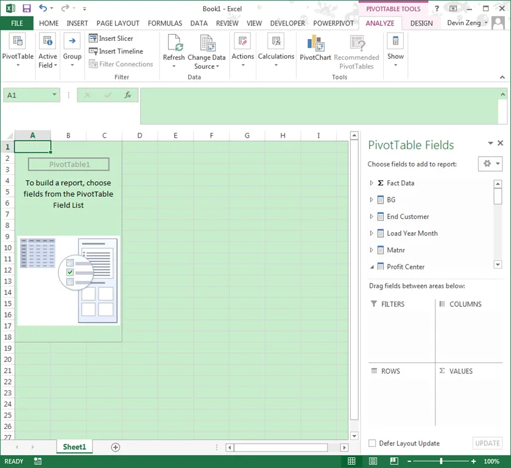Viewport: 511px width, 468px height.
Task: Click the zoom slider handle
Action: tap(441, 461)
